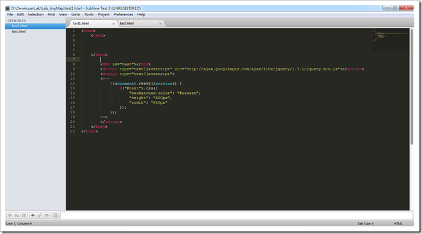422x234 pixels.
Task: Toggle regular expression search in find bar
Action: (10, 215)
